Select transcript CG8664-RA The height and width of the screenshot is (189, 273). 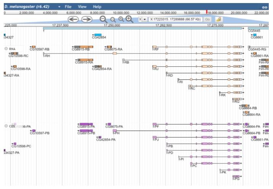click(247, 112)
